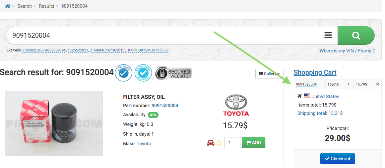Enlarge the oil filter product photo
385x168 pixels.
(54, 124)
